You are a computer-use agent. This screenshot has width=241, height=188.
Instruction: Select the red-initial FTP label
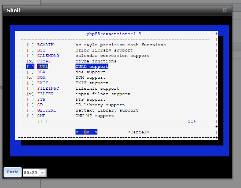point(41,99)
